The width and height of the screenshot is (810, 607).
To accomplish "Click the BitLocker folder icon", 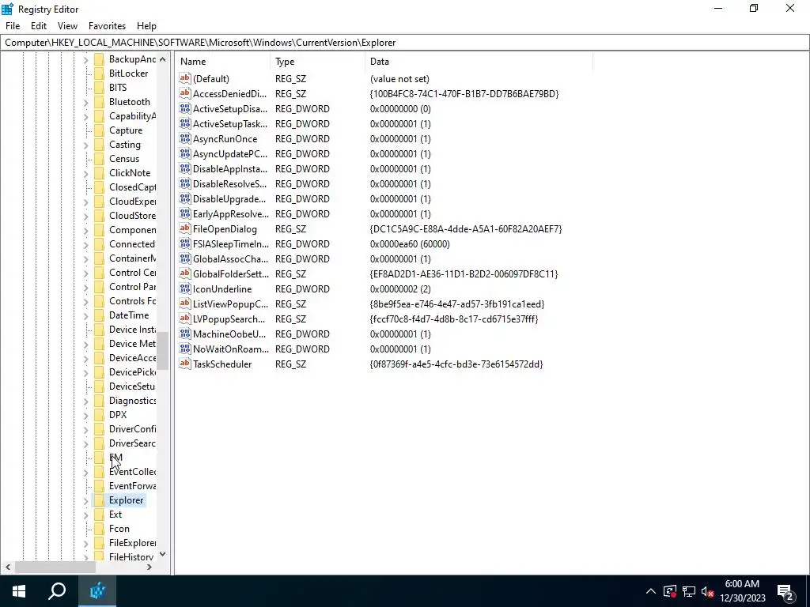I will click(x=99, y=74).
